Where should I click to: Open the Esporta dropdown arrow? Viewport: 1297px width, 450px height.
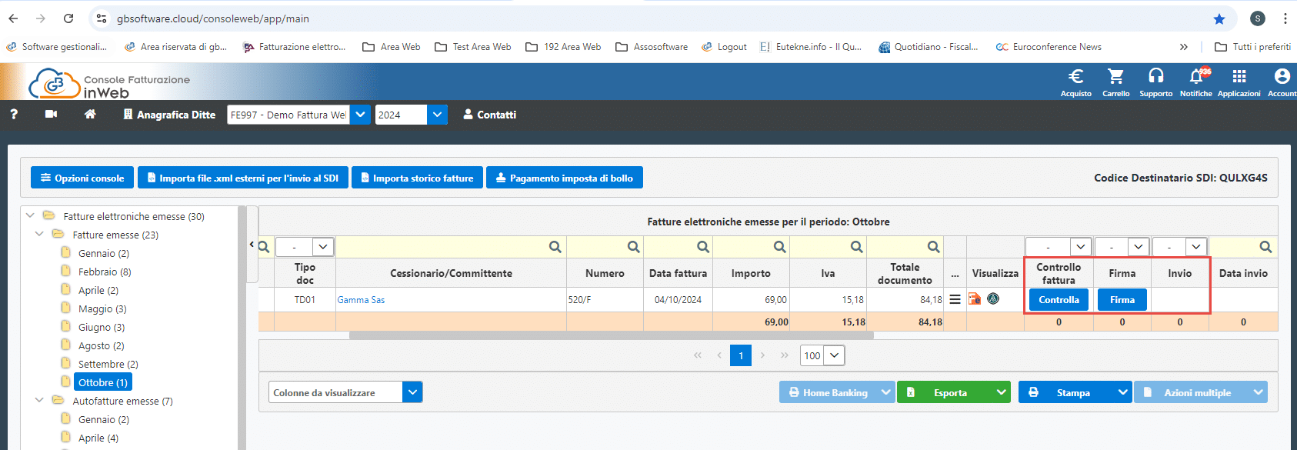point(1001,392)
